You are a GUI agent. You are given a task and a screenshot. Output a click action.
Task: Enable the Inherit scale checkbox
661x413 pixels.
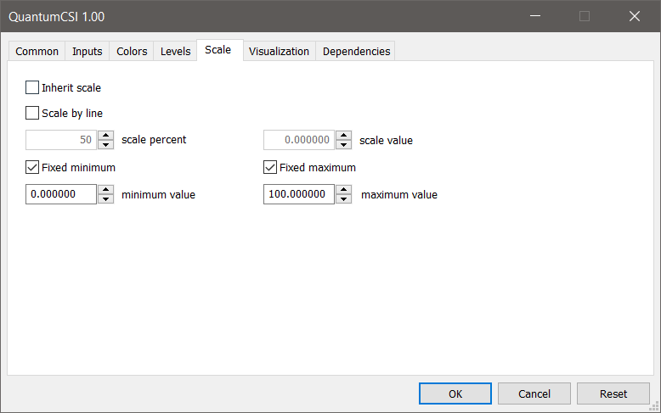[x=33, y=87]
